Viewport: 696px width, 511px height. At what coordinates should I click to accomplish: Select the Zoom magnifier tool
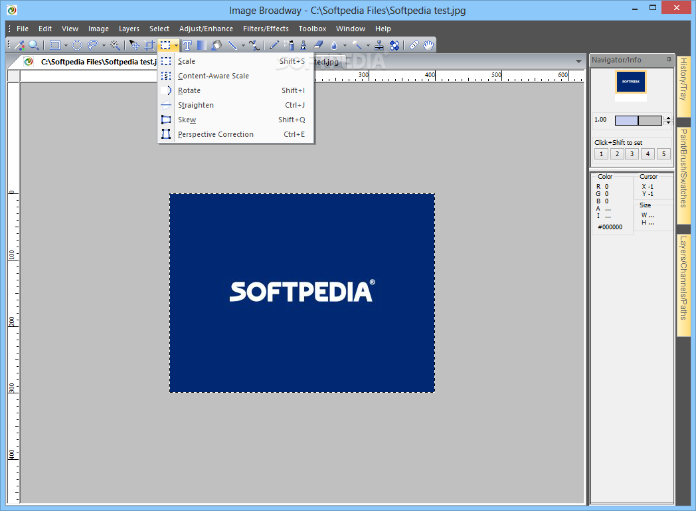click(x=33, y=45)
